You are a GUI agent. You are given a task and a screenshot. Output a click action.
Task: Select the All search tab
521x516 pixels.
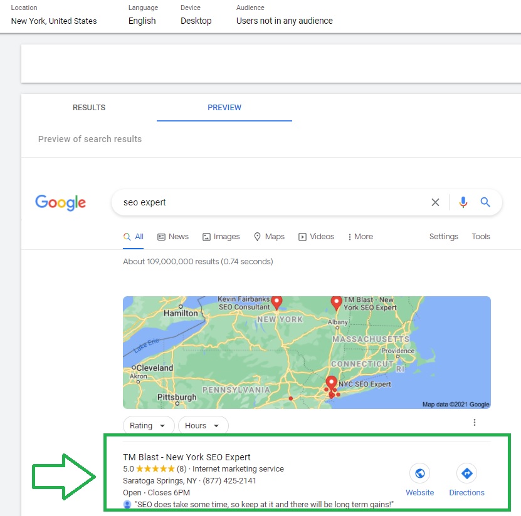coord(134,237)
